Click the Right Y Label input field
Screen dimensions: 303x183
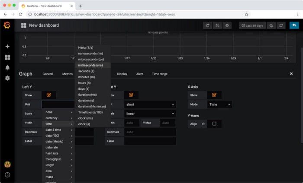tap(150, 141)
